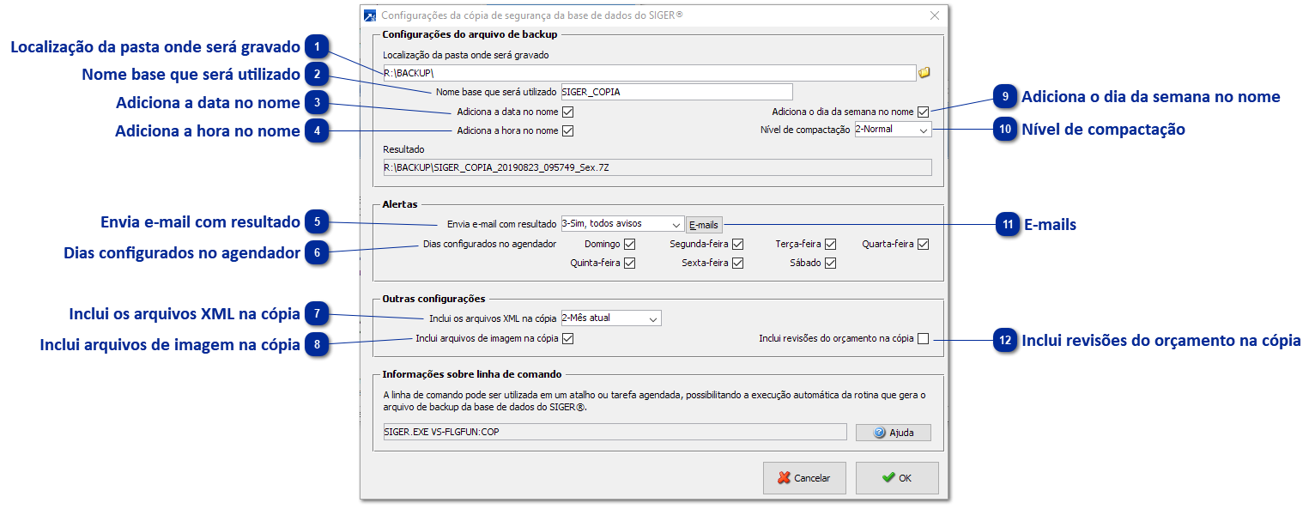This screenshot has height=509, width=1315.
Task: Click the Ajuda button
Action: pyautogui.click(x=892, y=432)
